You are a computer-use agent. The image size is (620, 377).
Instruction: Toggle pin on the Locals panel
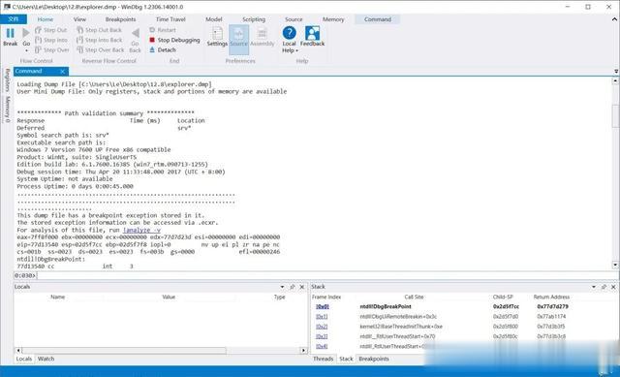point(293,287)
